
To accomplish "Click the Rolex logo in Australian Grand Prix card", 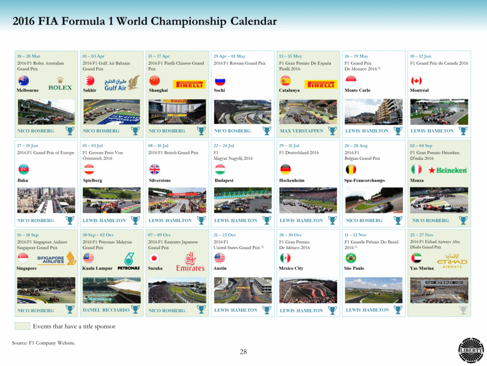I will coord(60,84).
